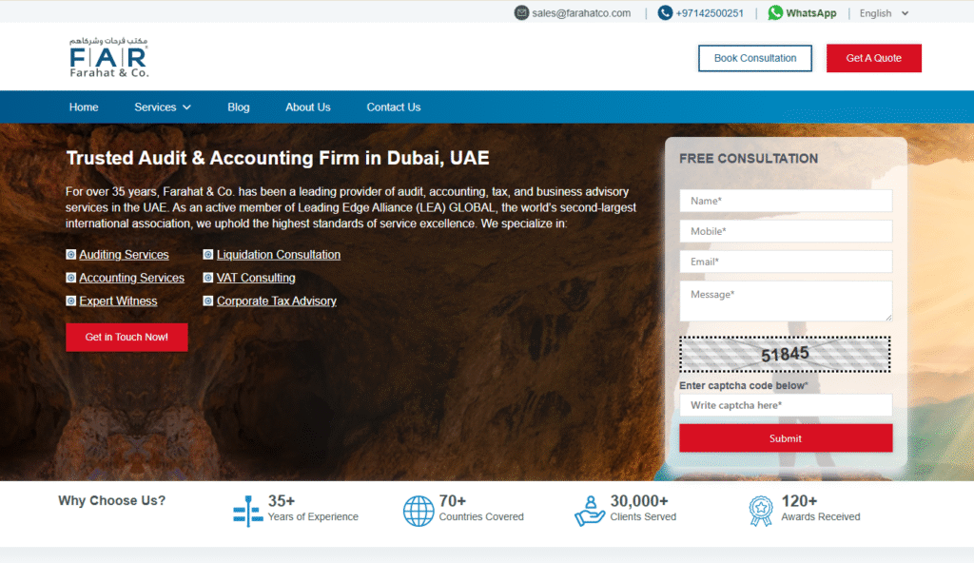Click the globe icon for Countries Covered

[x=419, y=511]
